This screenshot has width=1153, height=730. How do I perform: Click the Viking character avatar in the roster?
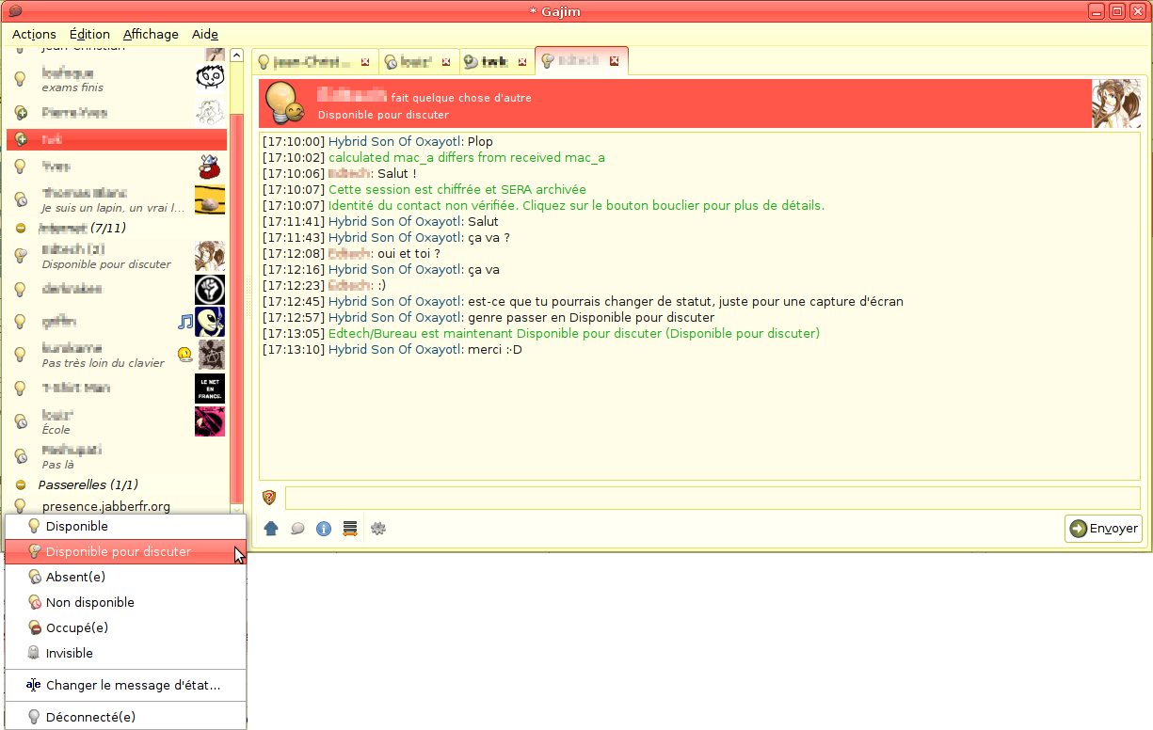pos(210,167)
